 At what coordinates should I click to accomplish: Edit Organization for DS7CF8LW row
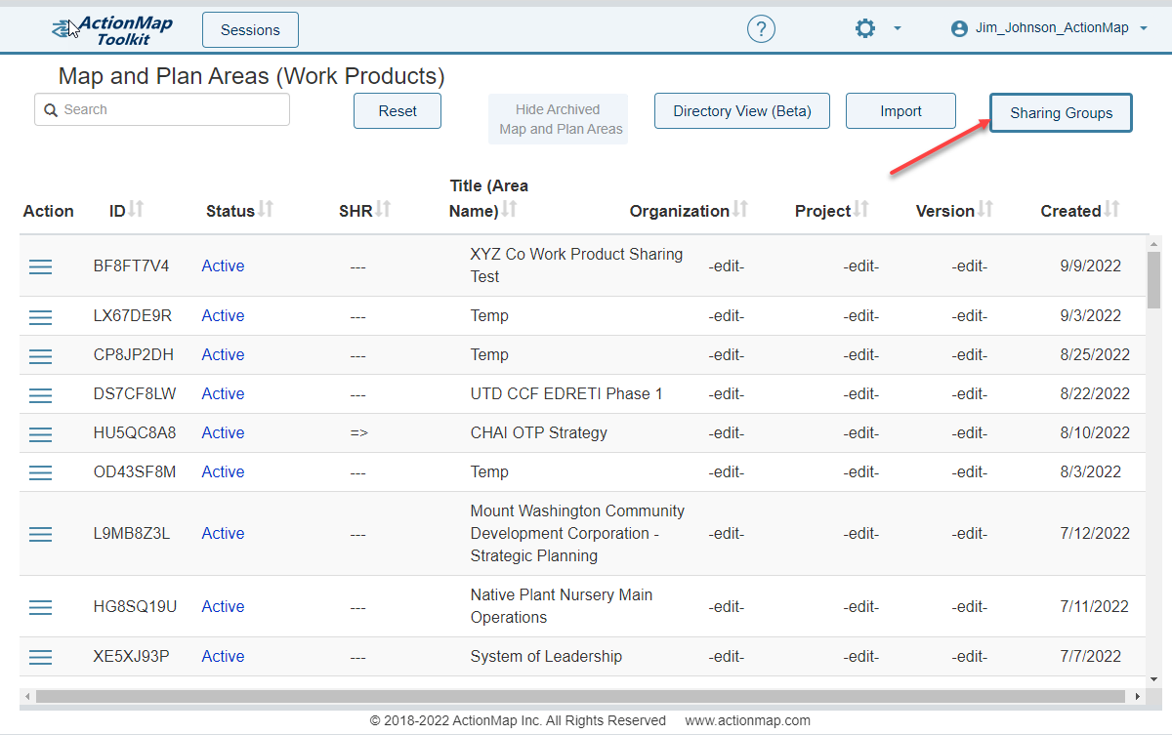727,394
